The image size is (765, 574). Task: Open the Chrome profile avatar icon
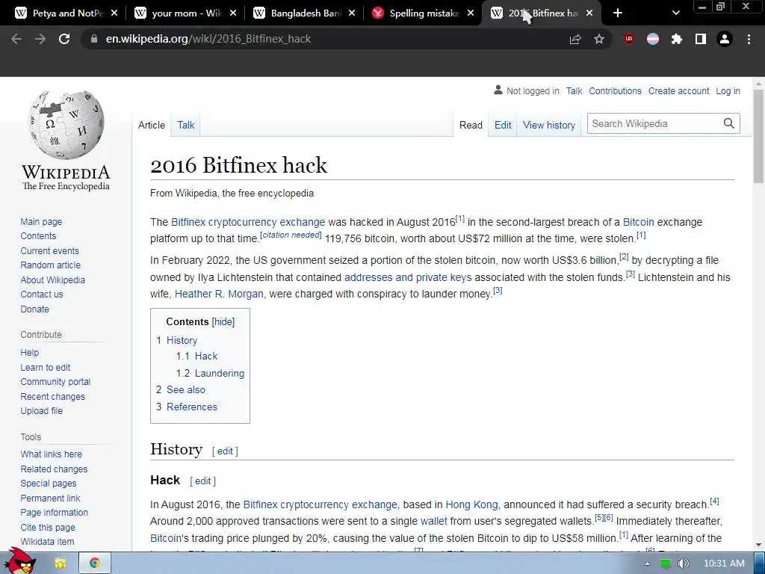(x=725, y=39)
